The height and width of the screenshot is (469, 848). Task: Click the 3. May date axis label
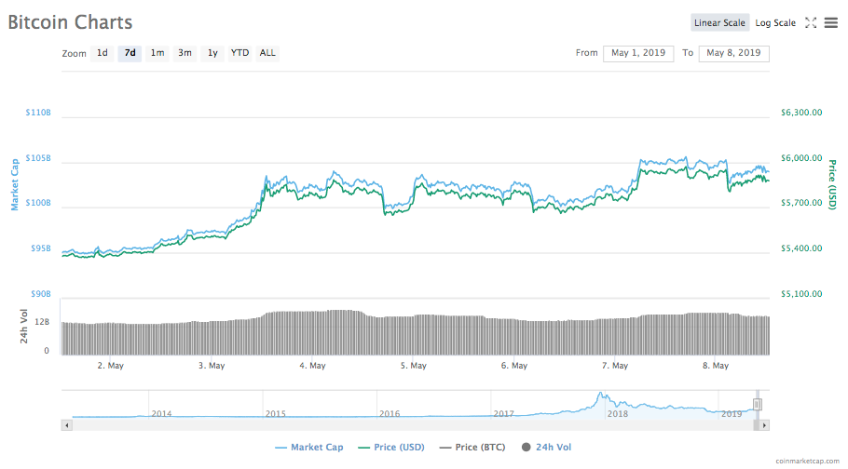(212, 366)
